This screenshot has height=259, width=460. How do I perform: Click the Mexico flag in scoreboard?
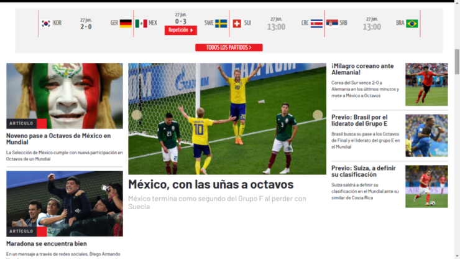[141, 24]
